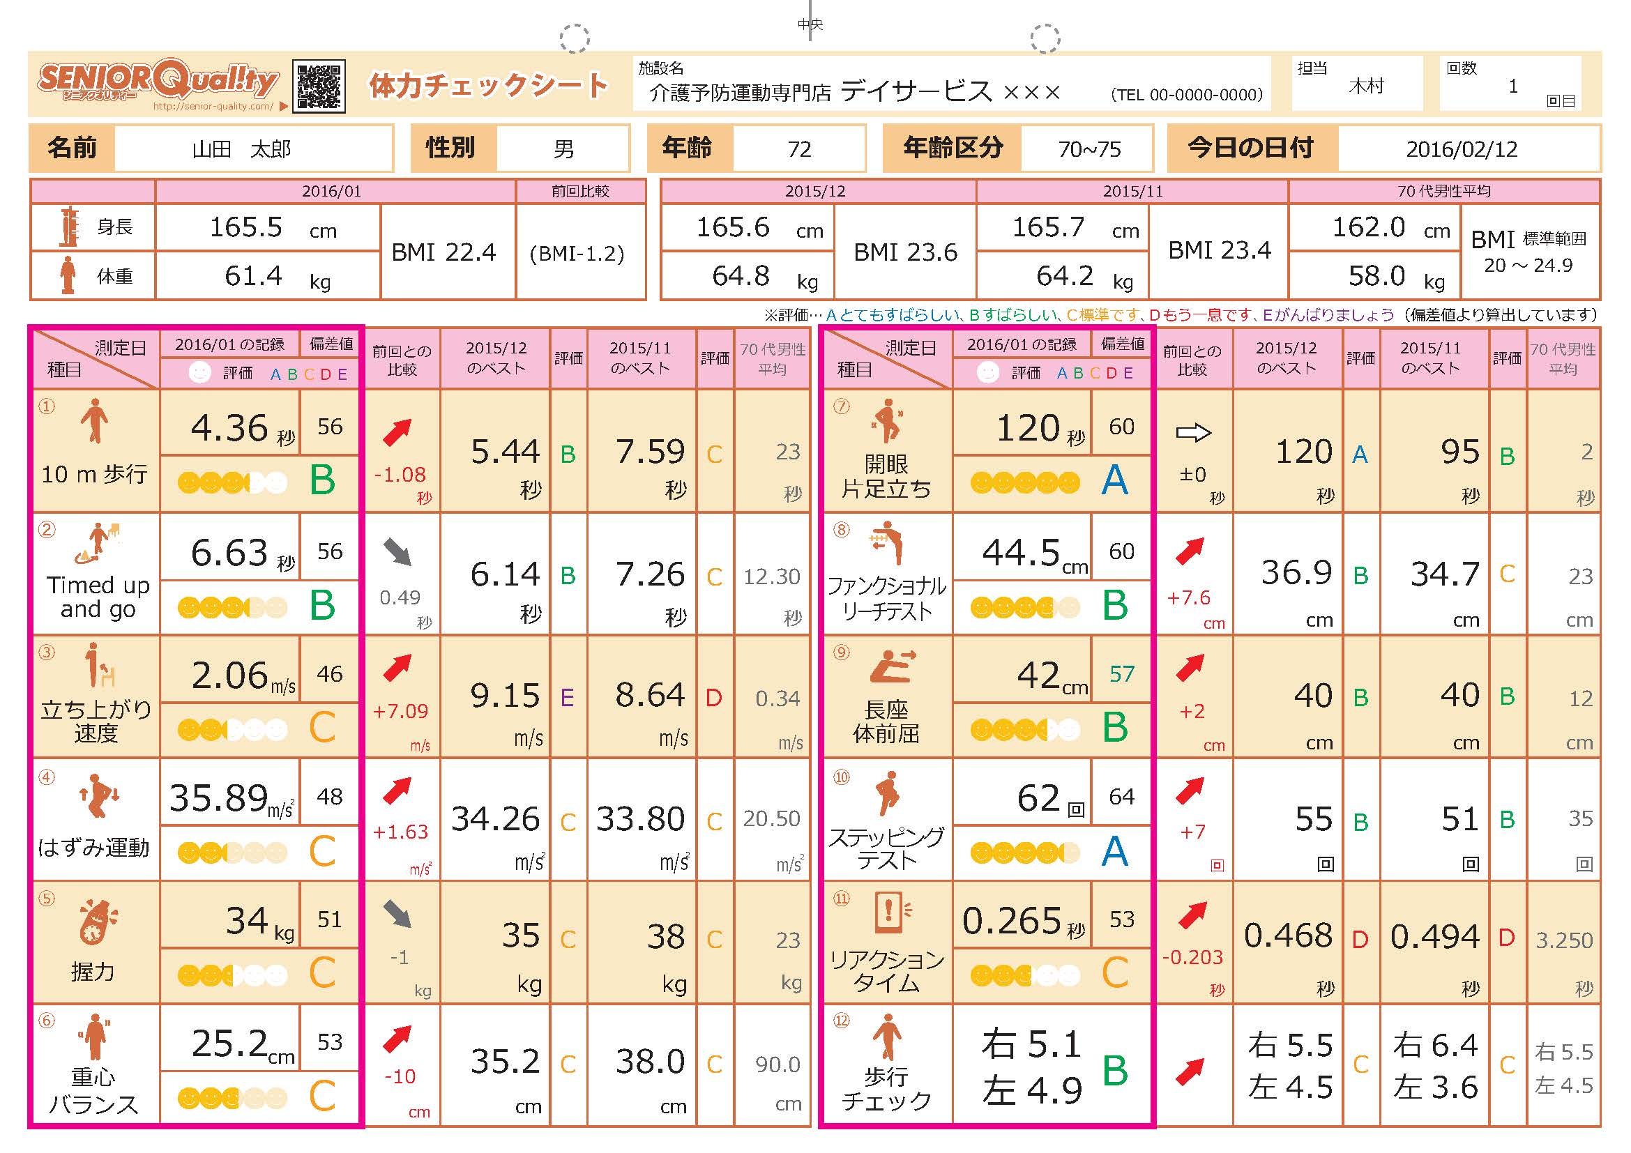
Task: Click the Timed up and go icon
Action: coord(98,543)
